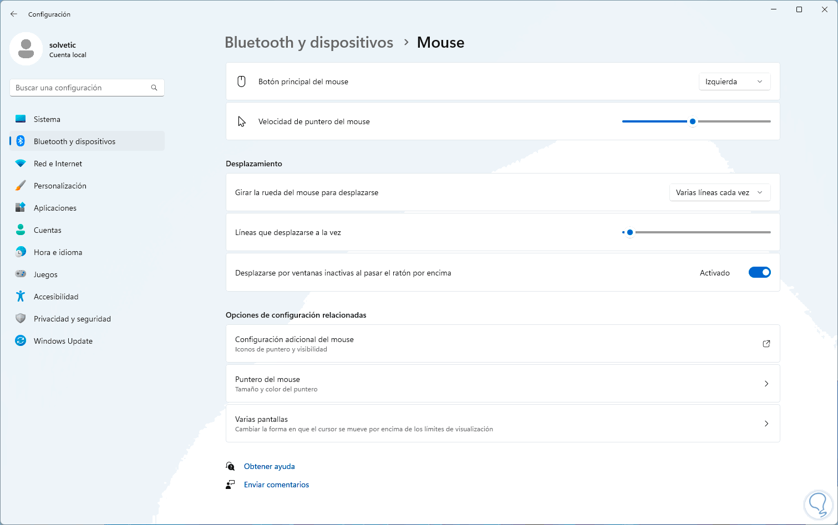The width and height of the screenshot is (838, 525).
Task: Click the Personalización paintbrush icon
Action: 21,186
